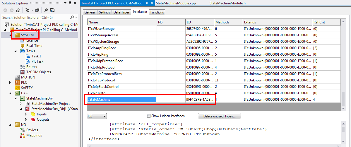Viewport: 351px width, 147px height.
Task: Close the TwinCAT Project document tab
Action: coord(152,3)
